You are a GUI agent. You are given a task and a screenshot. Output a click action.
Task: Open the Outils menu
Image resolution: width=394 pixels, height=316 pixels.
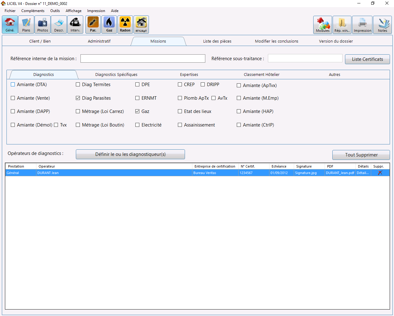tap(55, 11)
